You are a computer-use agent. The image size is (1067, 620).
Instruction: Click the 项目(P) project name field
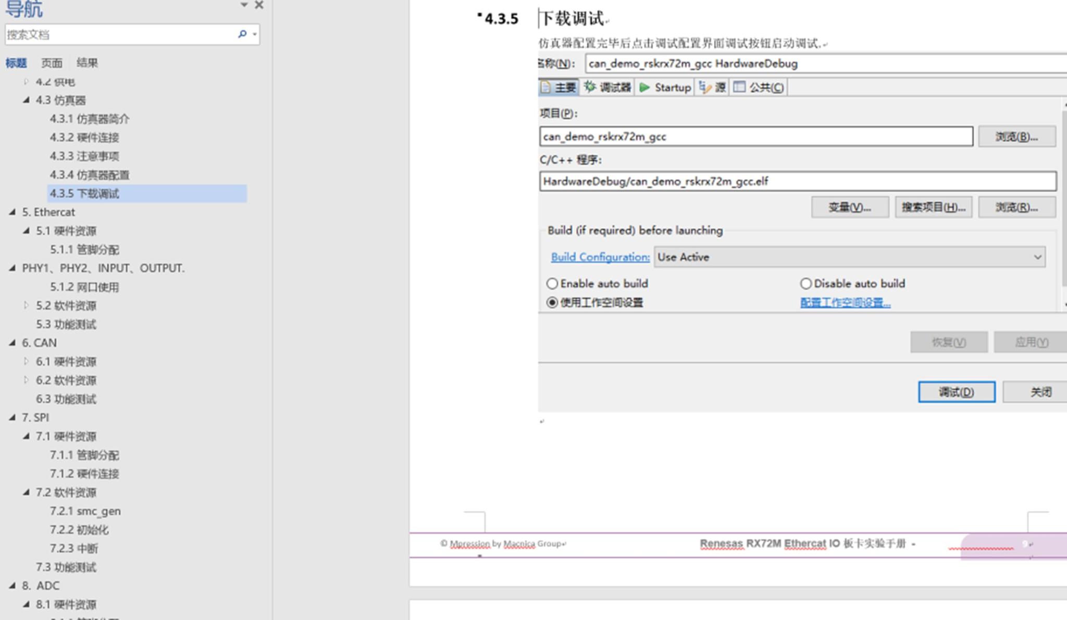(x=756, y=137)
